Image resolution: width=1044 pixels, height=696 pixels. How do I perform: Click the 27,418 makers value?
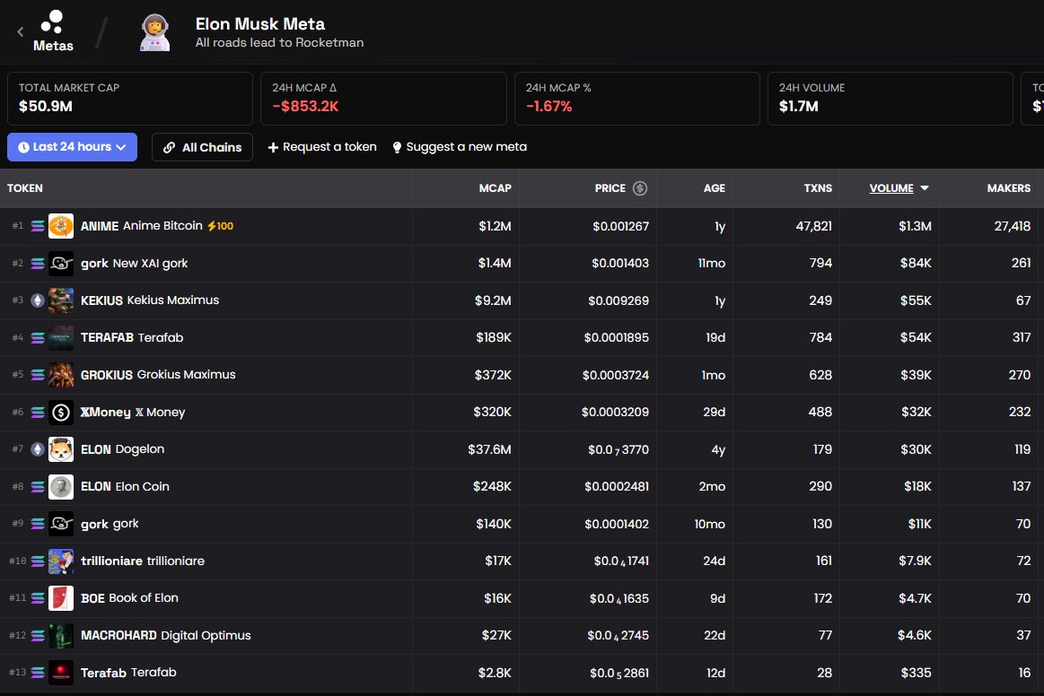[x=1012, y=226]
